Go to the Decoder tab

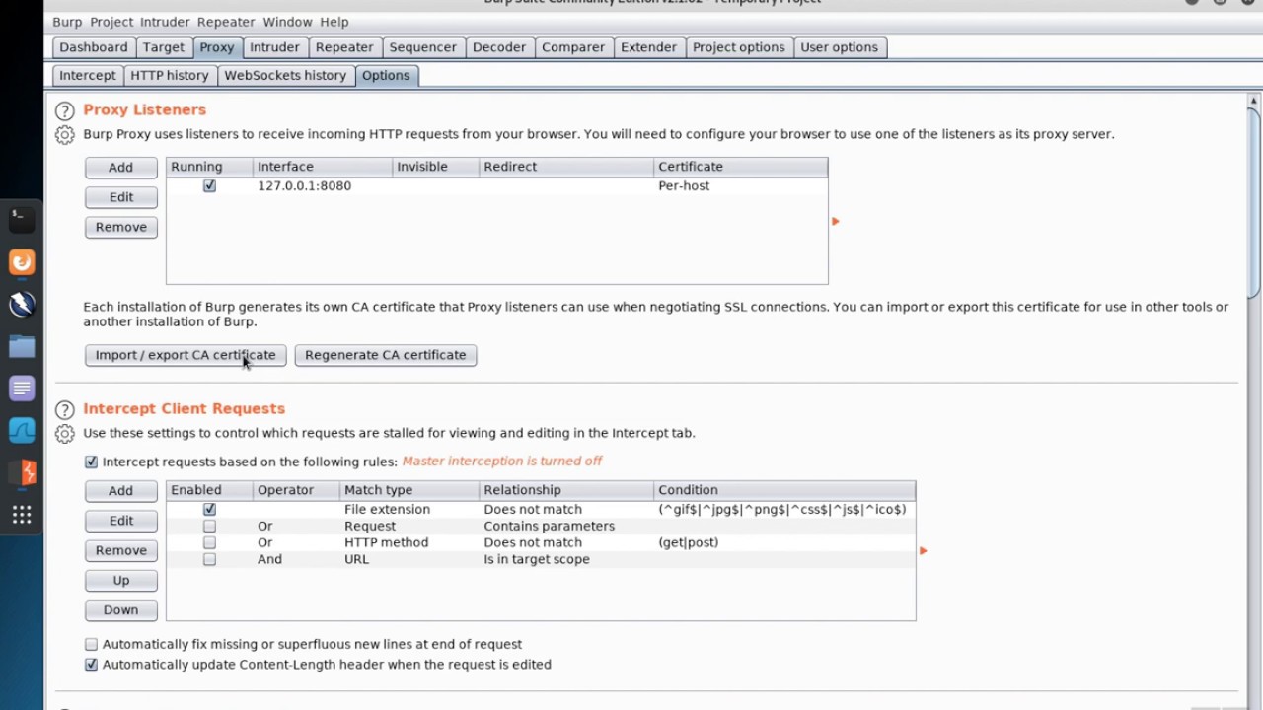pos(498,47)
